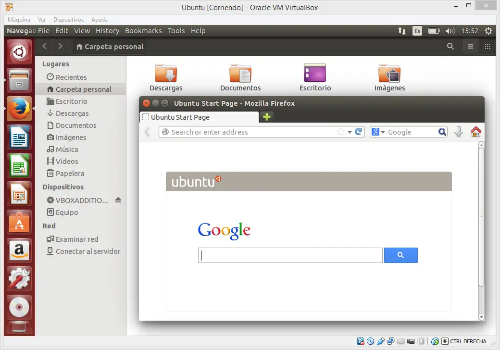Open the Help menu in top panel
The height and width of the screenshot is (350, 500).
198,31
